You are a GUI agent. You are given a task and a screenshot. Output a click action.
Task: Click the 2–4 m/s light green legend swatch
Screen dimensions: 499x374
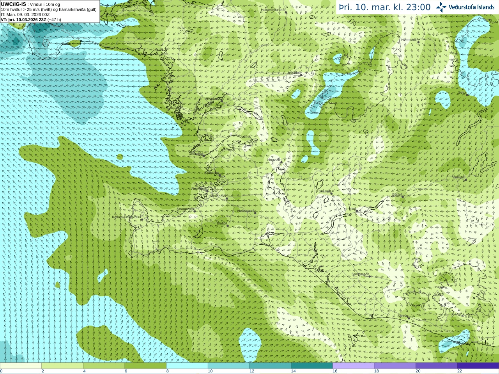coord(62,366)
